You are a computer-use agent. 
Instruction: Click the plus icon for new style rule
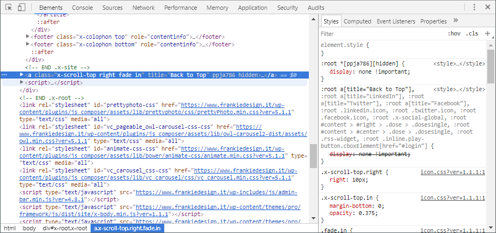(x=487, y=33)
